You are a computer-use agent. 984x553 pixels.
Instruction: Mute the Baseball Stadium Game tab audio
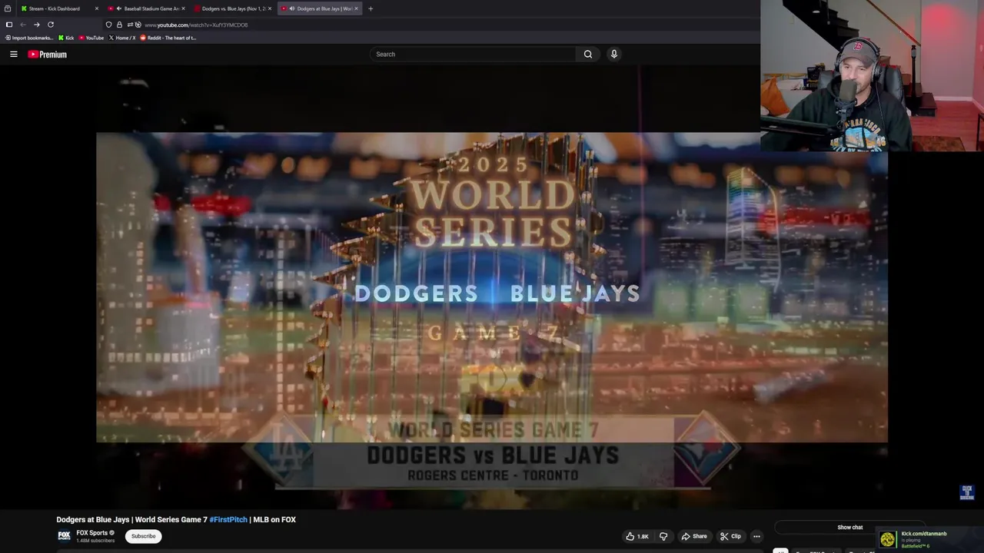(x=118, y=8)
